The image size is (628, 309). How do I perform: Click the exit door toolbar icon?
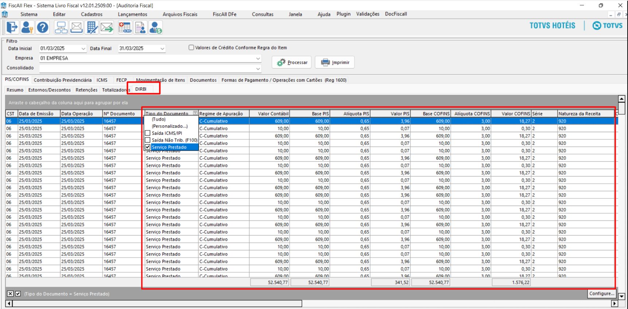(x=12, y=28)
